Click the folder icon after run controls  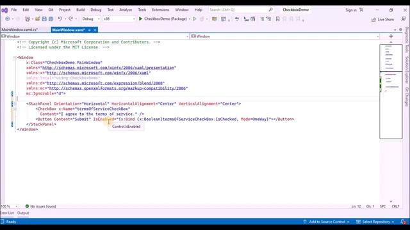pyautogui.click(x=215, y=19)
